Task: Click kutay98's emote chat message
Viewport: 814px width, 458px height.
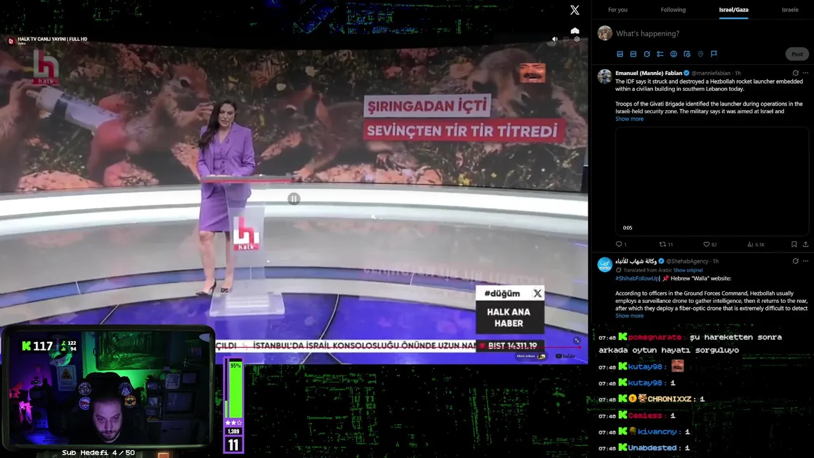Action: click(x=677, y=366)
